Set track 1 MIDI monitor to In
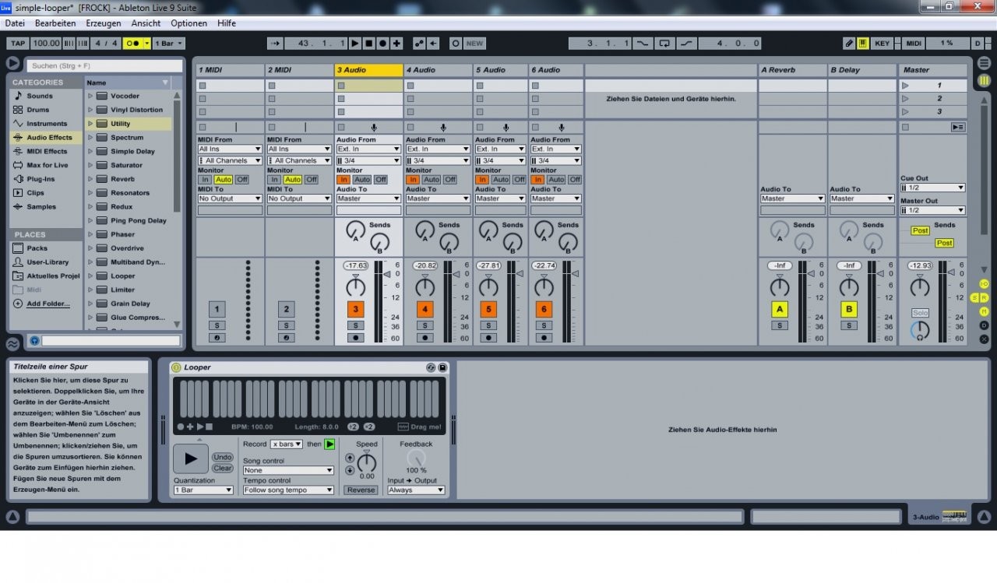The image size is (997, 583). [x=205, y=180]
